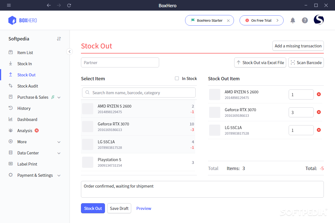The image size is (335, 223).
Task: Focus the item search field
Action: point(139,93)
